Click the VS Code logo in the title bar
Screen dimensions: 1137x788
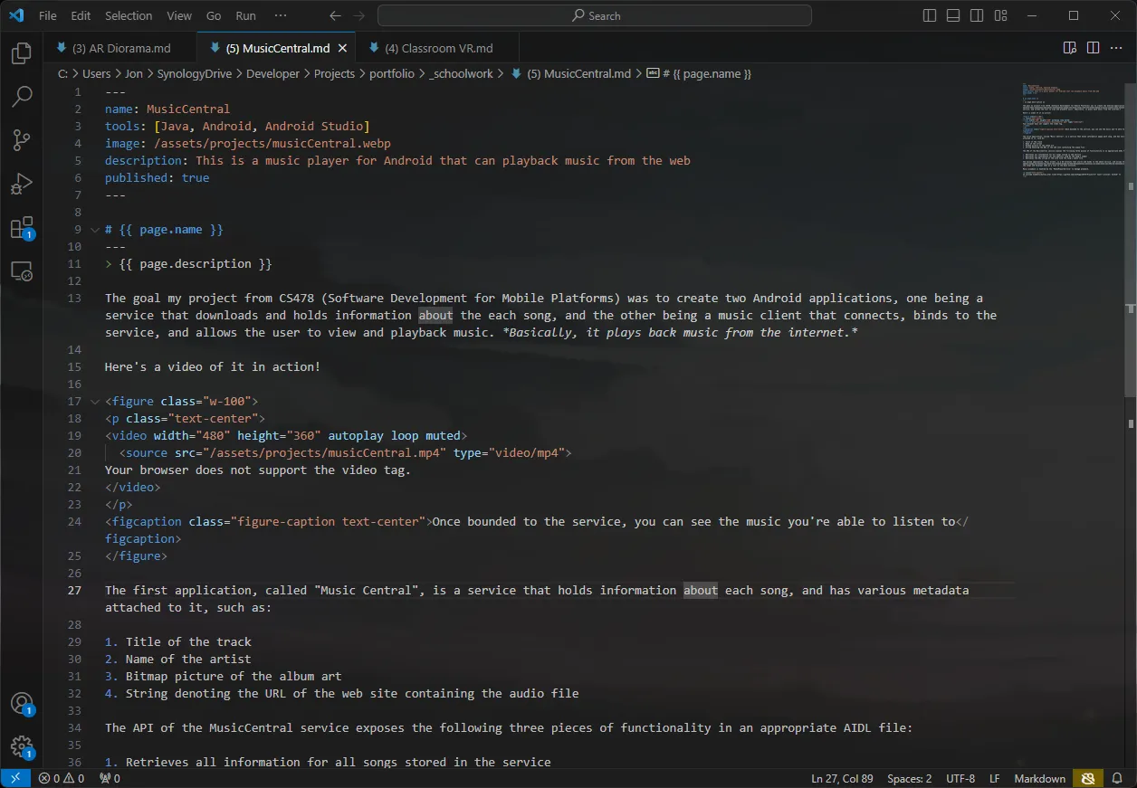tap(16, 15)
